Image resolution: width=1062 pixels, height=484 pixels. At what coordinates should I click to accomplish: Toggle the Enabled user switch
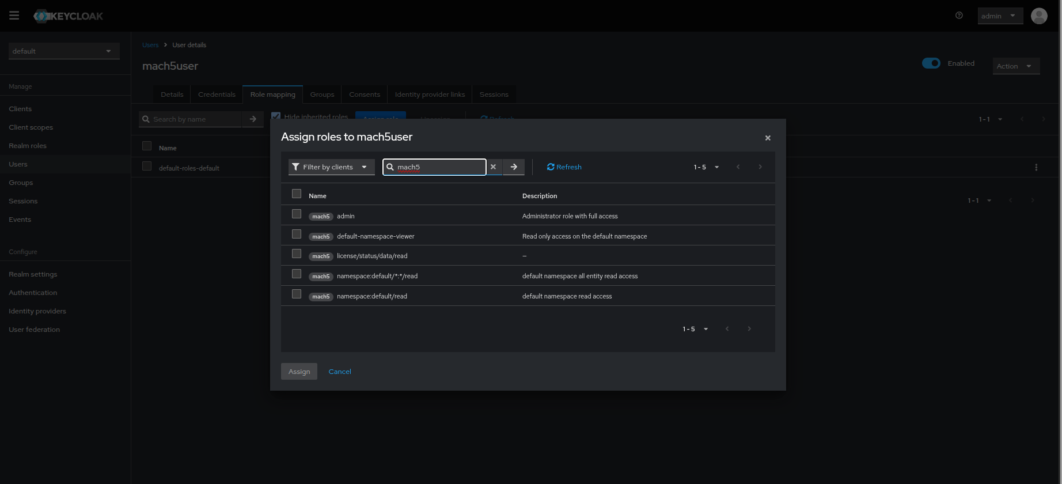(x=931, y=63)
